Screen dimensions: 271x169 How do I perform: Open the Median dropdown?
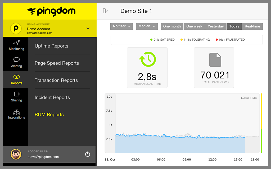[x=147, y=26]
